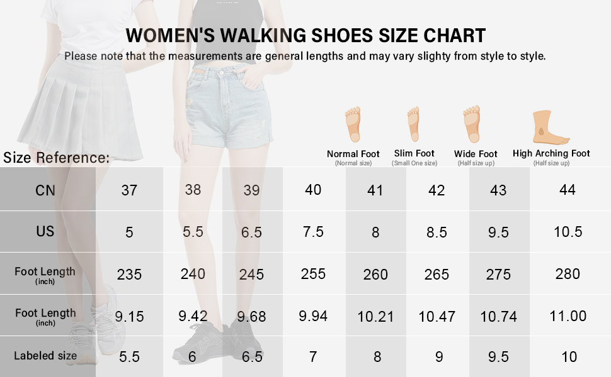Click the 9.15 inch foot length cell
Viewport: 611px width, 377px height.
tap(129, 316)
